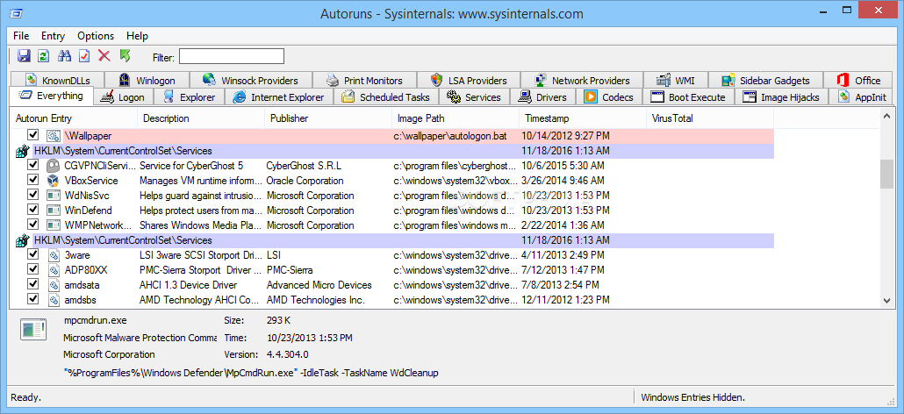Toggle the ADP80XX driver checkbox
This screenshot has height=414, width=904.
pyautogui.click(x=32, y=269)
